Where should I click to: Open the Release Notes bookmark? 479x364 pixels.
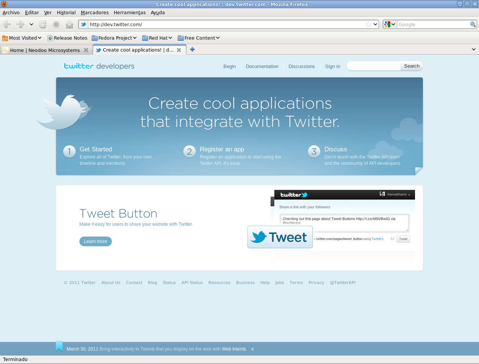pos(67,38)
